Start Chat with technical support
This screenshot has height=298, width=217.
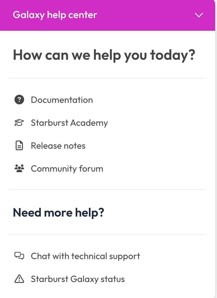point(85,256)
